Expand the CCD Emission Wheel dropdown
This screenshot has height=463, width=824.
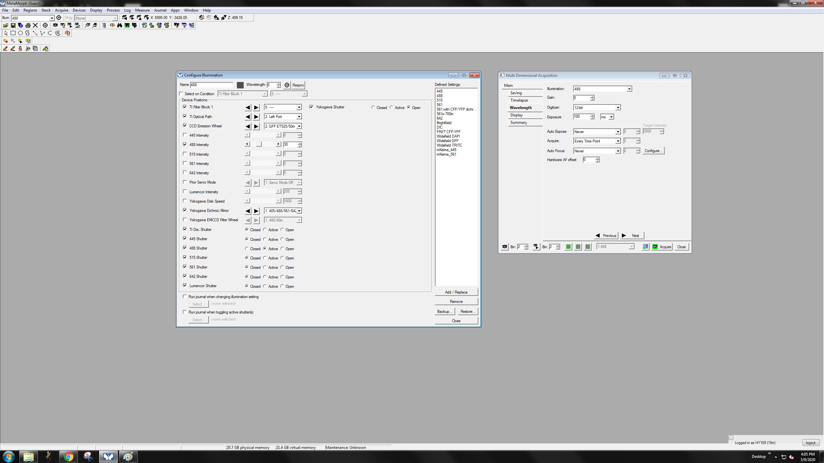click(299, 126)
